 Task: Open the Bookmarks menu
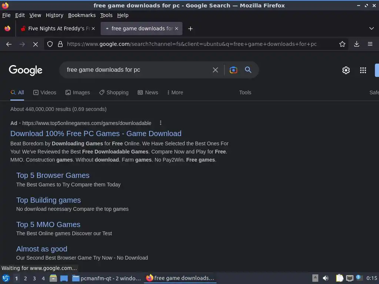[82, 15]
